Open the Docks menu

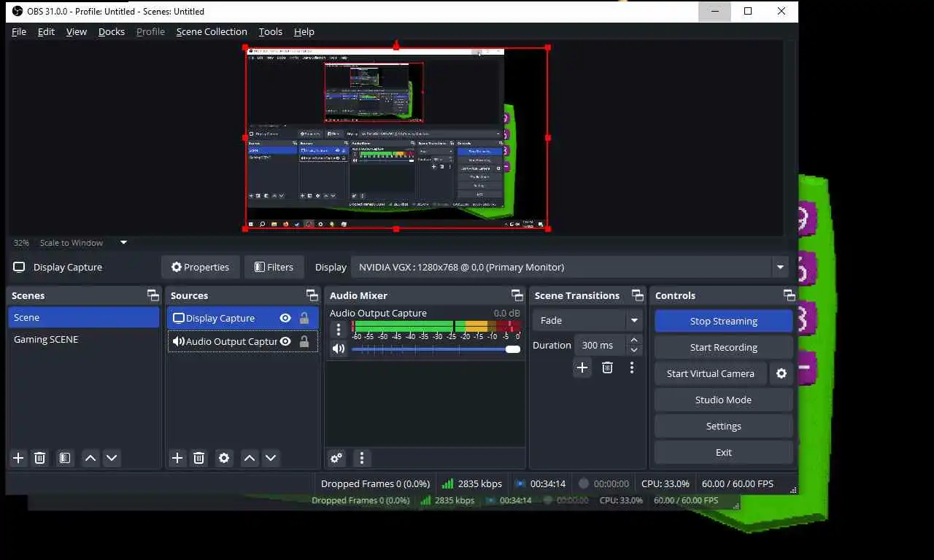(x=112, y=31)
